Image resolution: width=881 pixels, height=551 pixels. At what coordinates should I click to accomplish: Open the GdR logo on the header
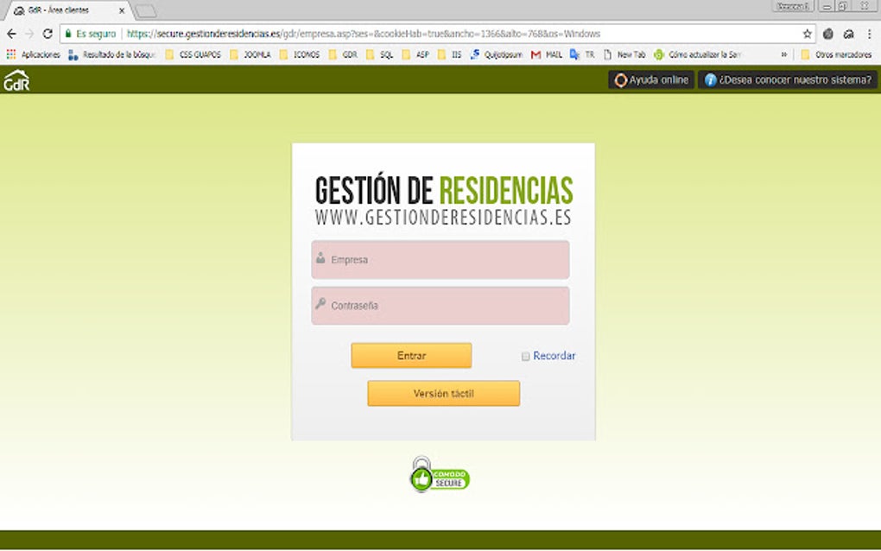click(x=17, y=79)
